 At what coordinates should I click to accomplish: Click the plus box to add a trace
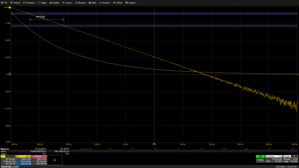[x=55, y=159]
